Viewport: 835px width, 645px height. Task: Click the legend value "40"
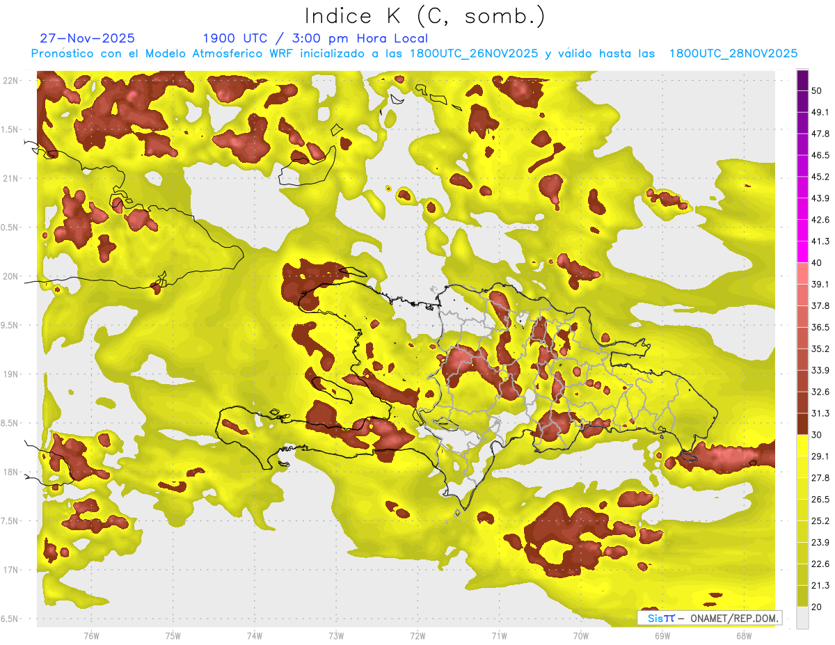click(x=816, y=263)
